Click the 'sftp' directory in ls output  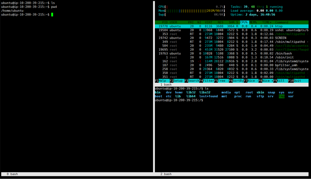[260, 96]
